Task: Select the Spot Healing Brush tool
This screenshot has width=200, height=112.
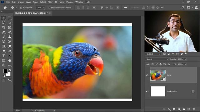Action: pyautogui.click(x=10, y=32)
